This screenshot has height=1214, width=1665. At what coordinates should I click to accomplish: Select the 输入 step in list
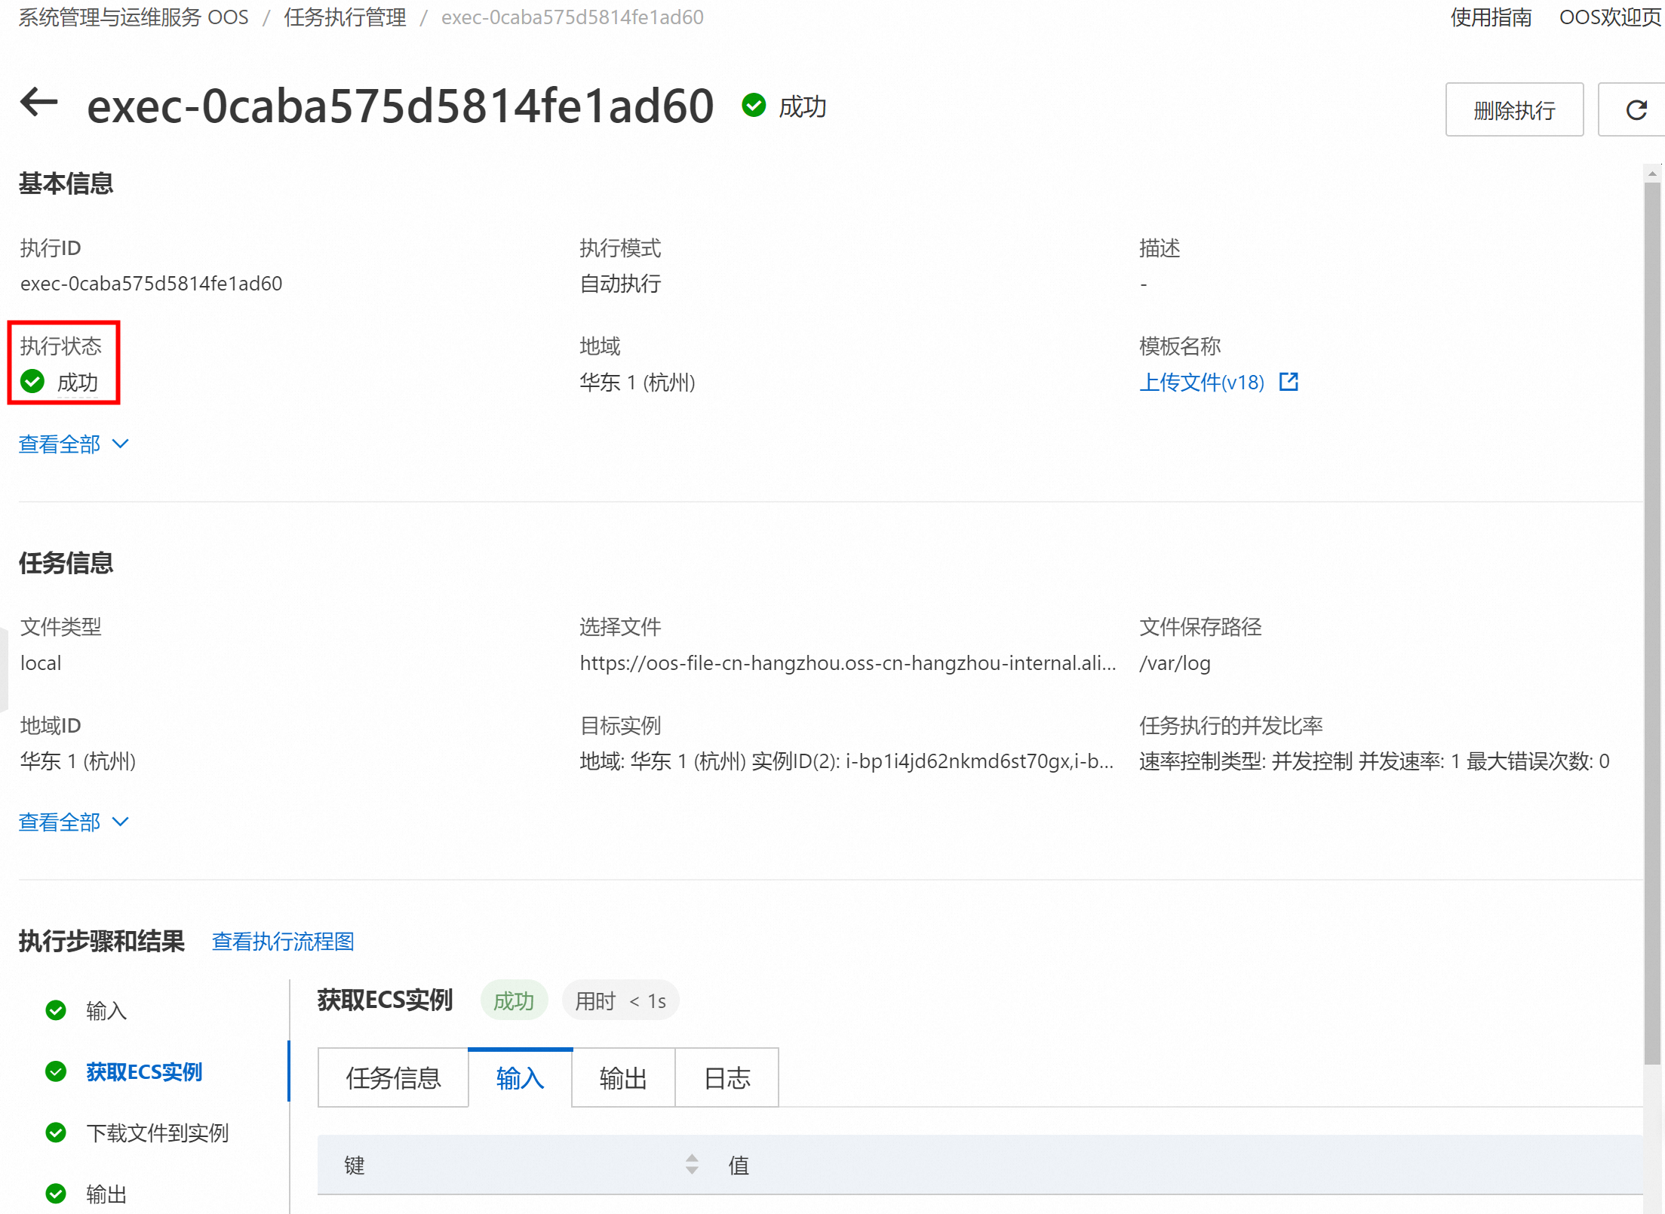point(106,1010)
